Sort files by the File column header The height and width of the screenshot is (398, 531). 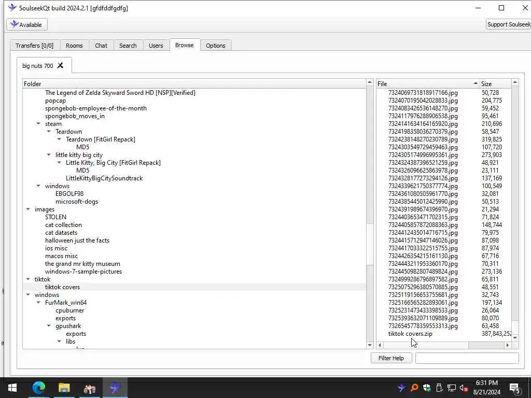[428, 83]
